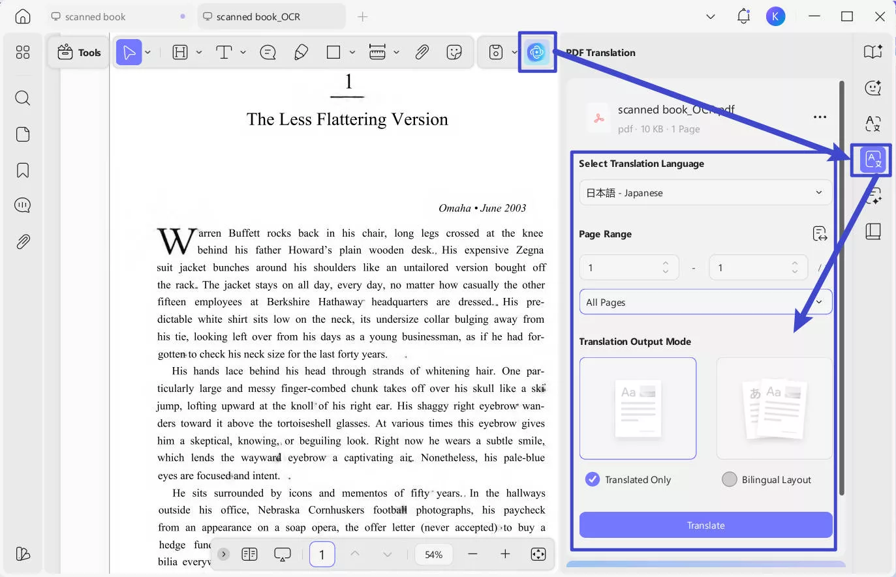
Task: Open the pages panel in left sidebar
Action: [23, 134]
